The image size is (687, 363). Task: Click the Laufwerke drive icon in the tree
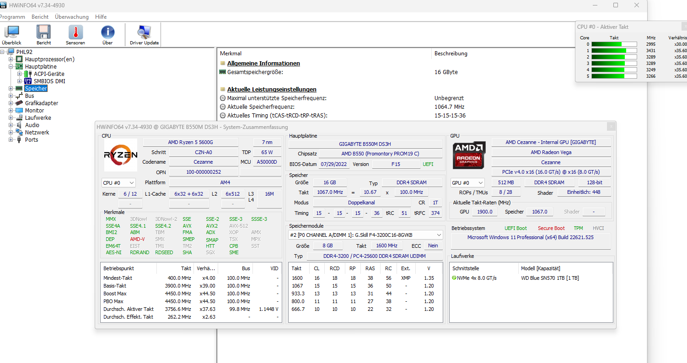[20, 117]
